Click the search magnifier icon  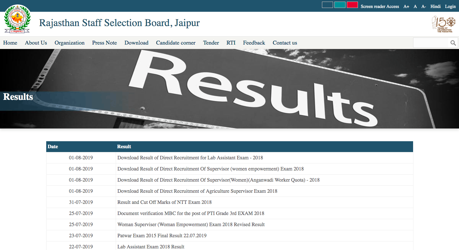[453, 43]
